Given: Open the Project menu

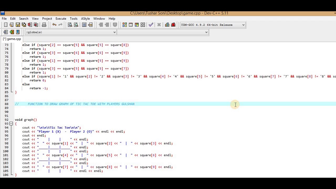Looking at the screenshot, I should click(x=47, y=19).
